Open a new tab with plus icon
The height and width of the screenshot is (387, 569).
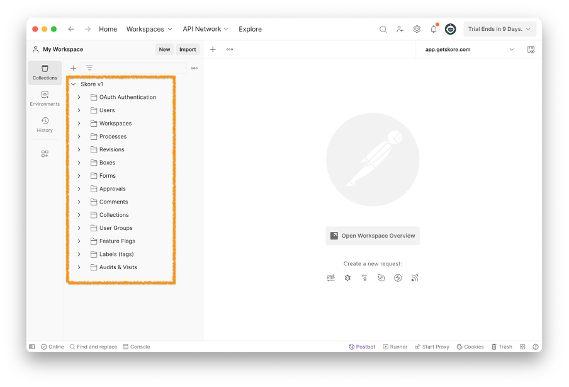[x=213, y=49]
